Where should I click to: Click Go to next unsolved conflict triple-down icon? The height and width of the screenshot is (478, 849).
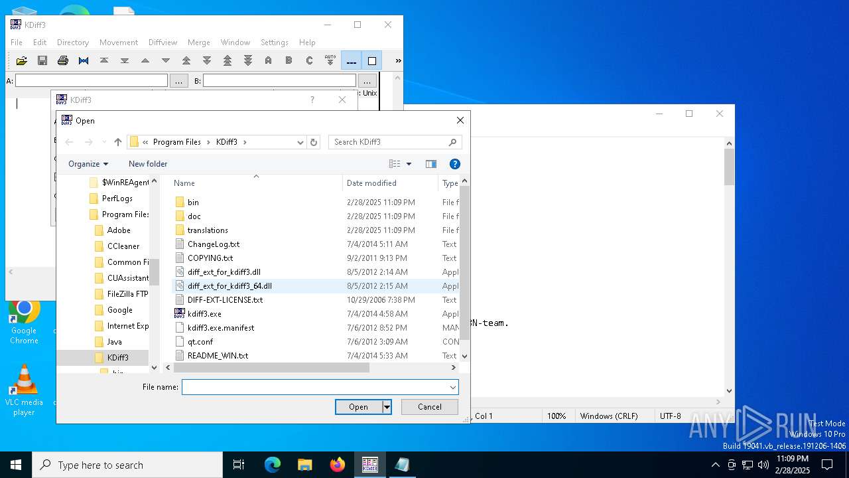tap(248, 60)
